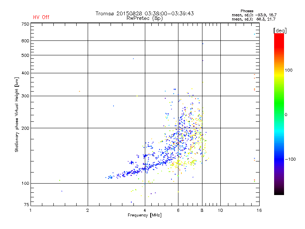The width and height of the screenshot is (305, 229).
Task: Click the 'mean, sd,O: -93.9, 18.7' statistics line
Action: tap(254, 15)
